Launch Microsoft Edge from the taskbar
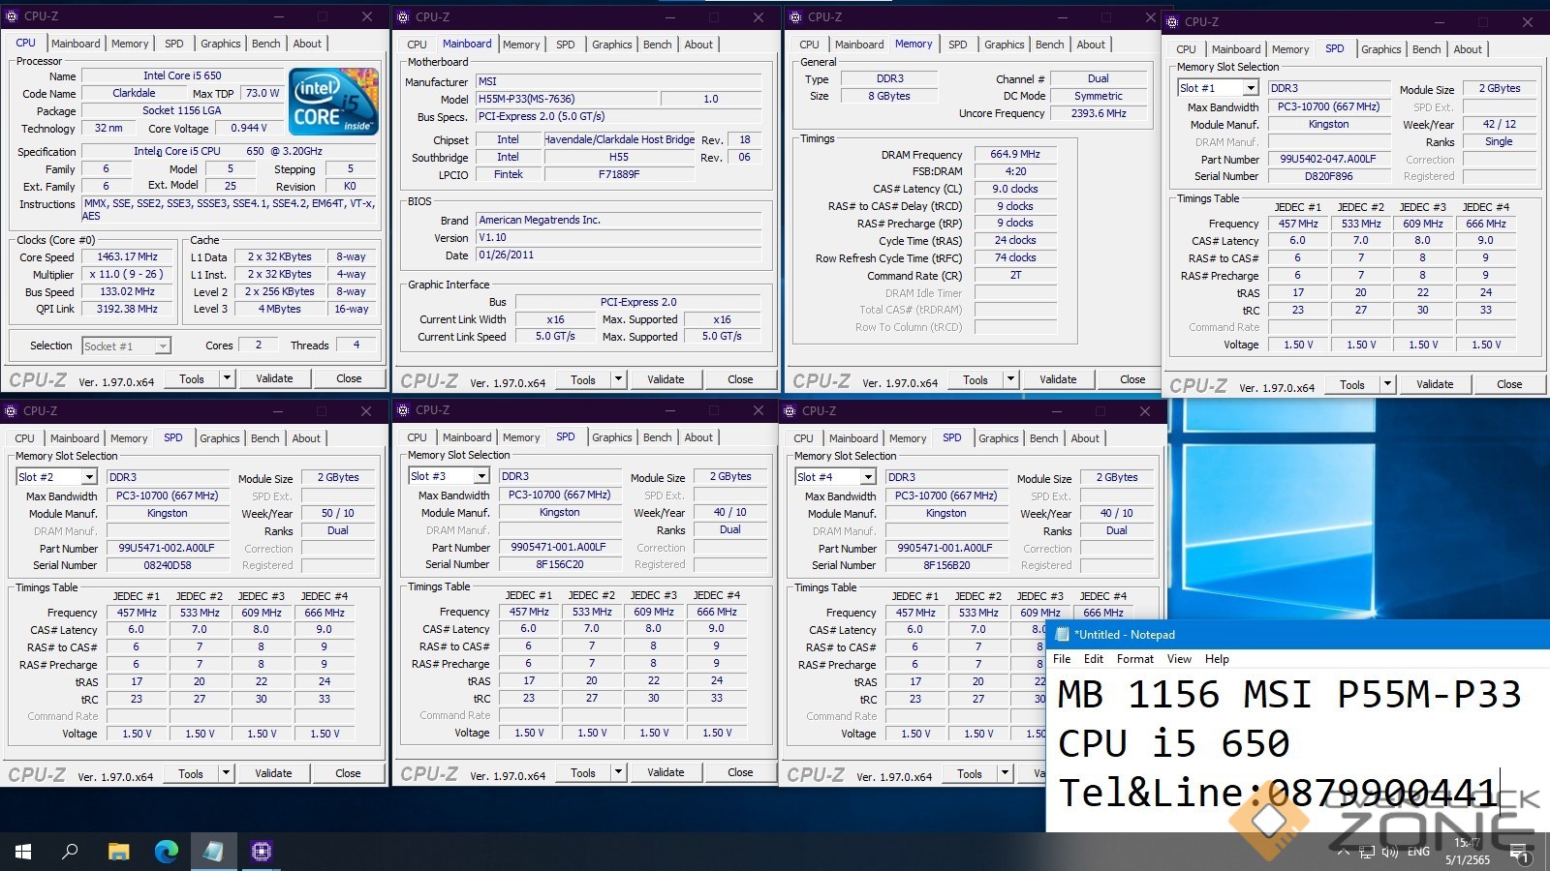The height and width of the screenshot is (871, 1550). pyautogui.click(x=167, y=852)
